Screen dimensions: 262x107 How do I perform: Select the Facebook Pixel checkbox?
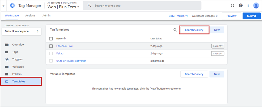[51, 46]
